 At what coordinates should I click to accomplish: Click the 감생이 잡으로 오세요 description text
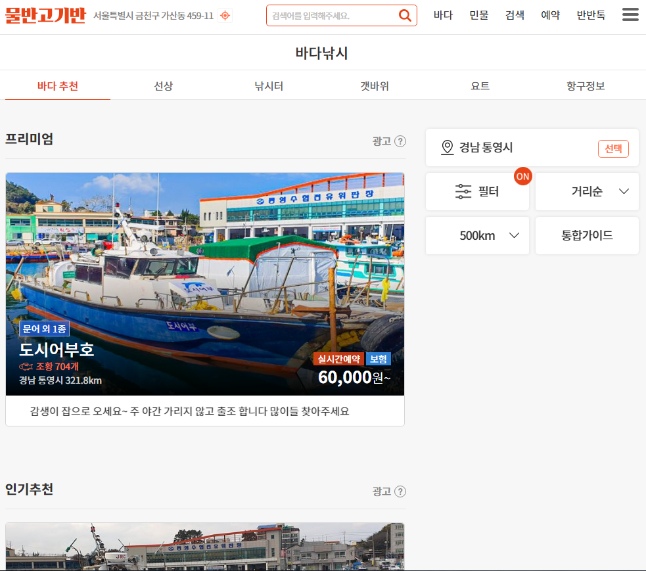(x=189, y=411)
